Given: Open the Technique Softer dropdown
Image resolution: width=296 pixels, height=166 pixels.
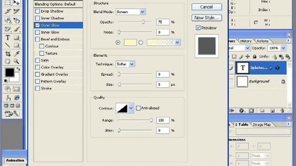Looking at the screenshot, I should coord(125,64).
